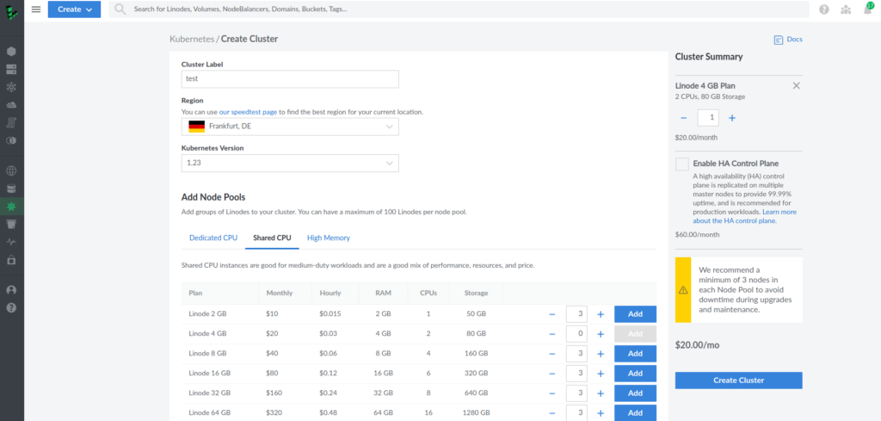This screenshot has width=881, height=421.
Task: Increase node count for Linode 4 GB
Action: (601, 334)
